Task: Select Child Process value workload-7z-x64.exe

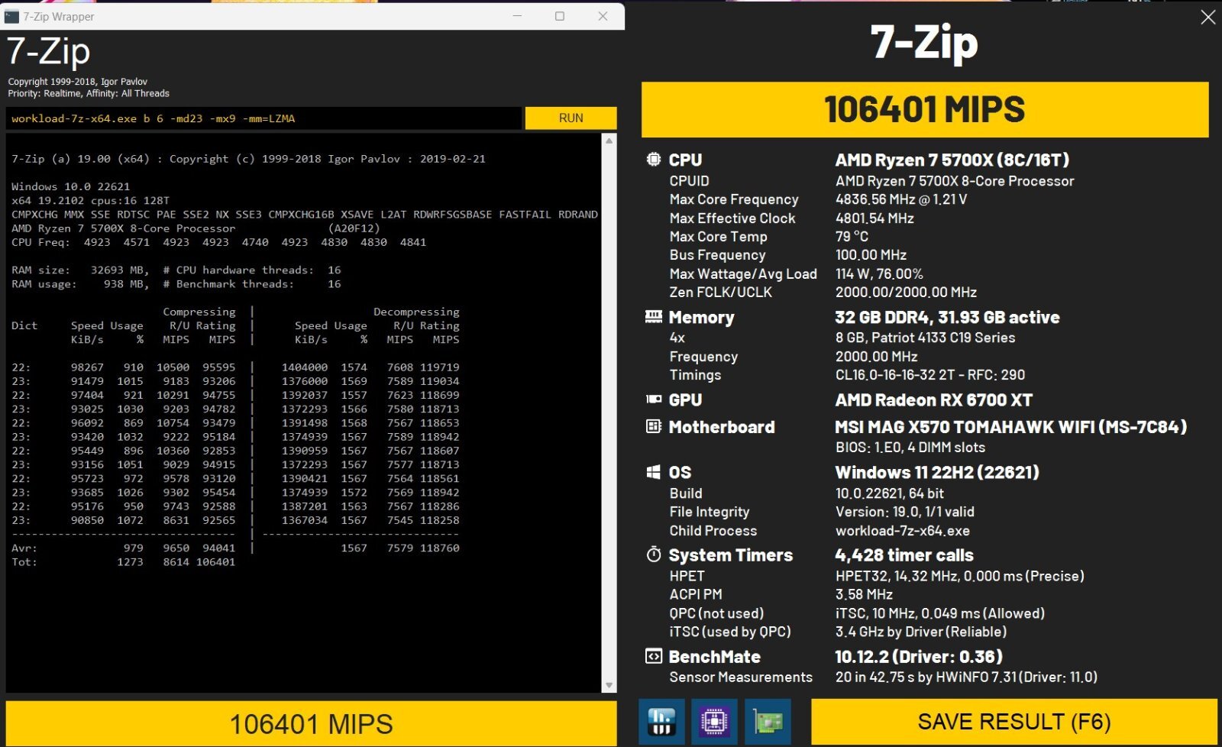Action: 902,531
